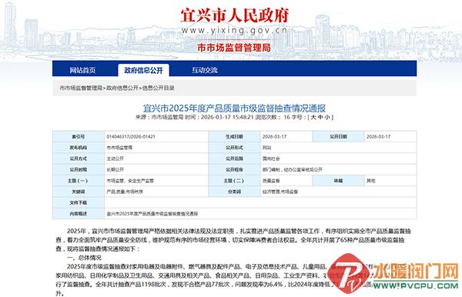Image resolution: width=462 pixels, height=297 pixels.
Task: Click the 主题(一) label cell
Action: pyautogui.click(x=79, y=181)
